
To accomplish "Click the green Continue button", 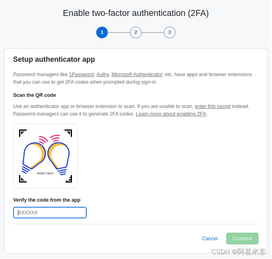I will (x=243, y=239).
